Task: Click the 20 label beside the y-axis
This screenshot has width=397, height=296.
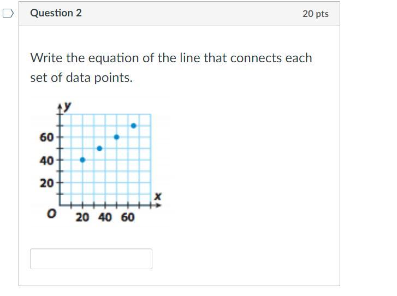Action: [x=46, y=183]
